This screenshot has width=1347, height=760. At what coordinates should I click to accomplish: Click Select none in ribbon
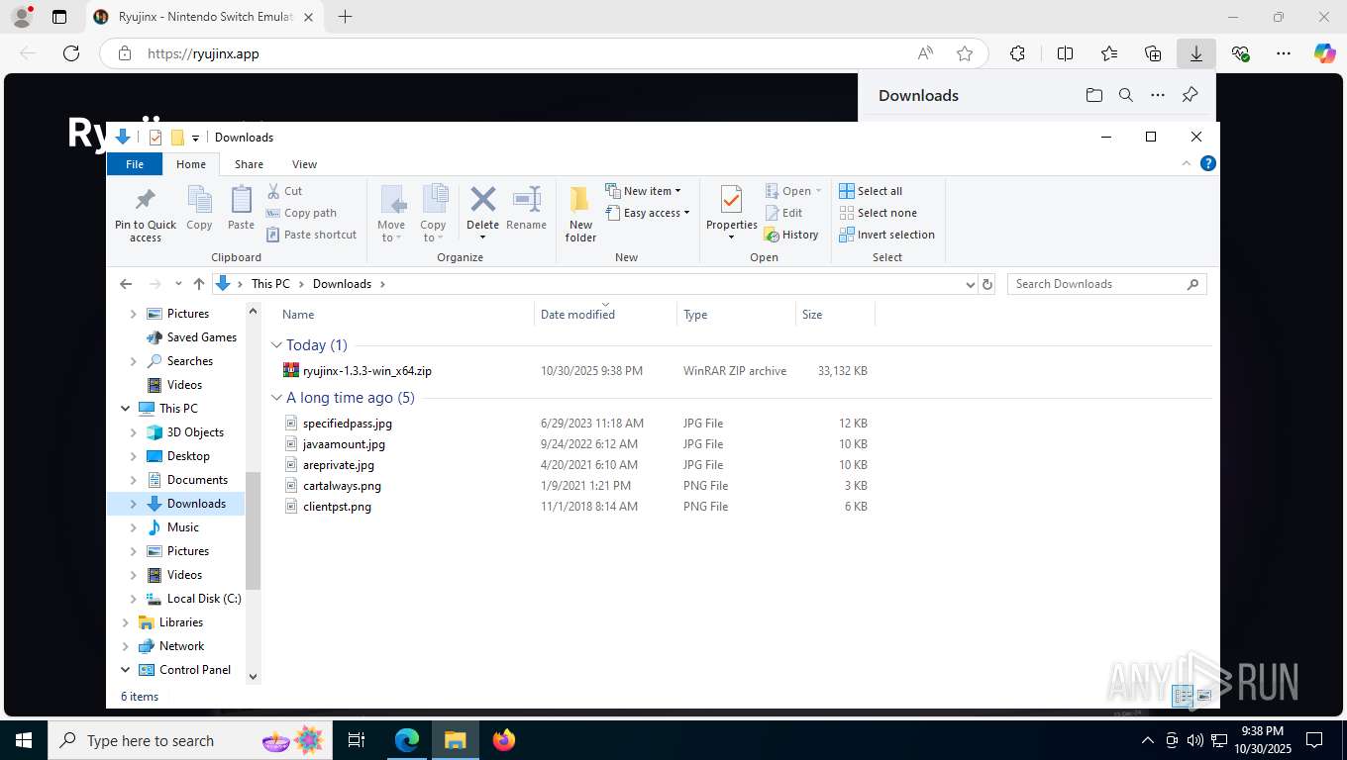point(878,213)
